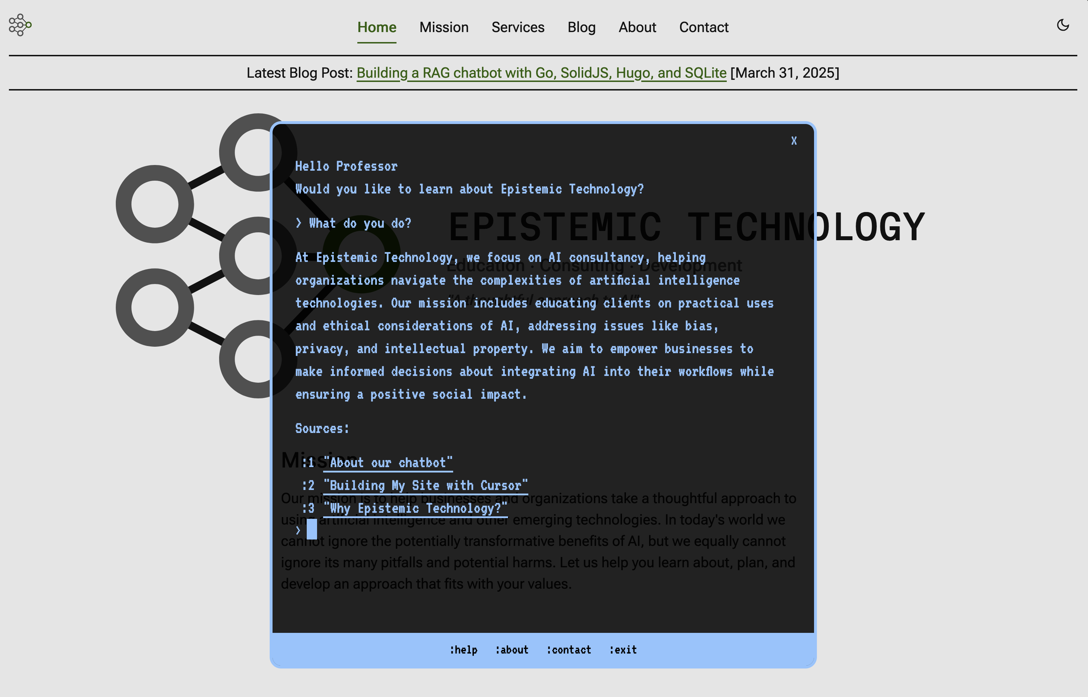The width and height of the screenshot is (1088, 697).
Task: Click the "Hello Professor" greeting line
Action: tap(346, 166)
